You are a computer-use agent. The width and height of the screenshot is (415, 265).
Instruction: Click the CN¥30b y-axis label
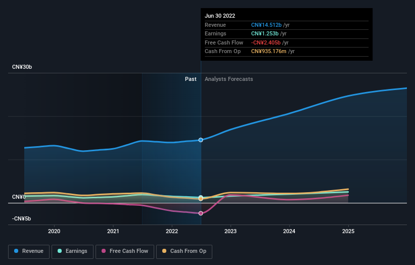22,67
